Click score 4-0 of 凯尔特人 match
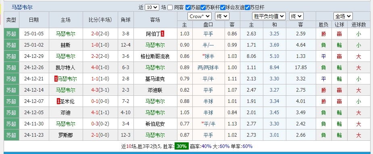373x154 pixels. click(x=95, y=68)
